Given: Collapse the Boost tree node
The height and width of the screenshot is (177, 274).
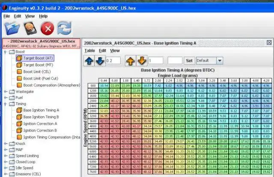Looking at the screenshot, I should [x=5, y=52].
